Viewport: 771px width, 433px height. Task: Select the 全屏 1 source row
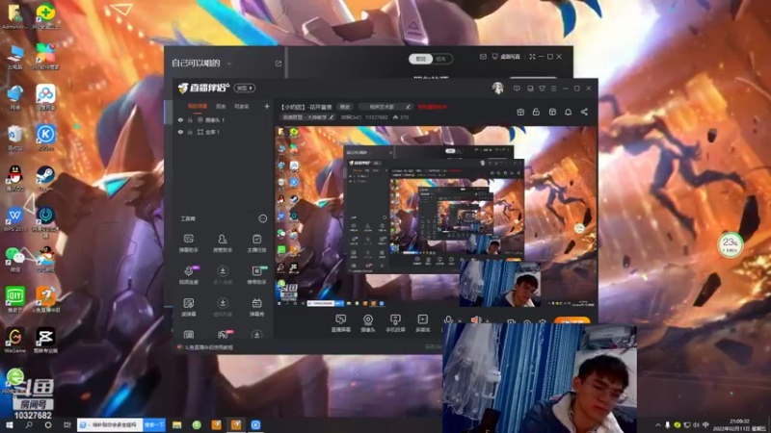[x=223, y=132]
